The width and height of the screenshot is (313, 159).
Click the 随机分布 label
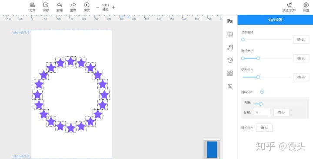click(x=247, y=128)
